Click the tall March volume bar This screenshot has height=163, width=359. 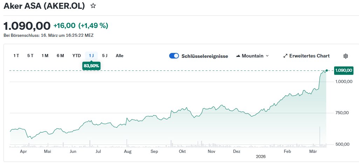point(320,136)
